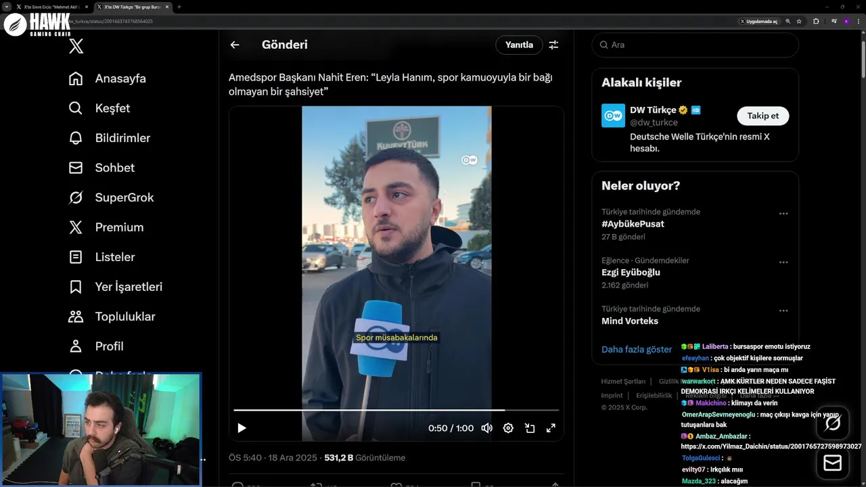
Task: Expand the browser tab search dropdown
Action: (x=6, y=7)
